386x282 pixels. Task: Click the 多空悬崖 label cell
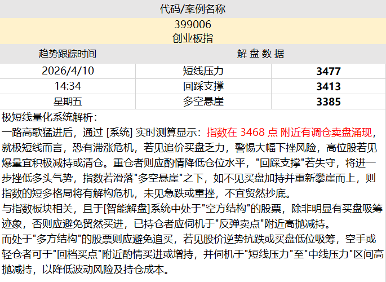[x=203, y=102]
